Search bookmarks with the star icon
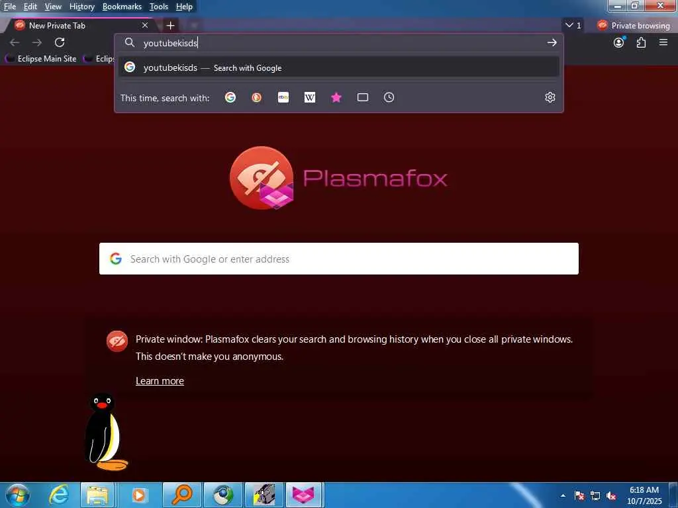Image resolution: width=678 pixels, height=508 pixels. 336,98
